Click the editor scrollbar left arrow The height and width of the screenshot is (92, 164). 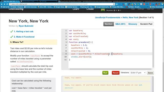pos(69,69)
